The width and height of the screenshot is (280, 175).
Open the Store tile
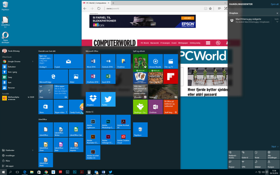tap(46, 107)
